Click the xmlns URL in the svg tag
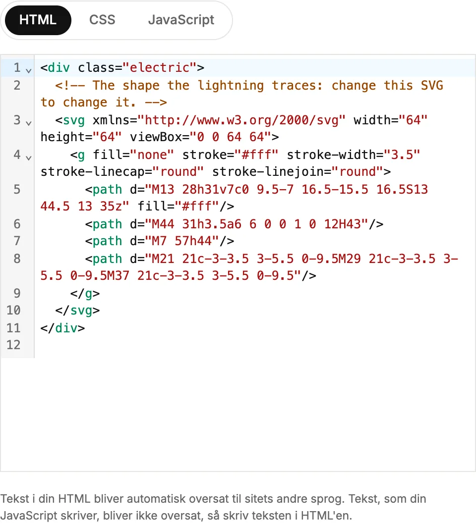The height and width of the screenshot is (524, 476). [241, 120]
